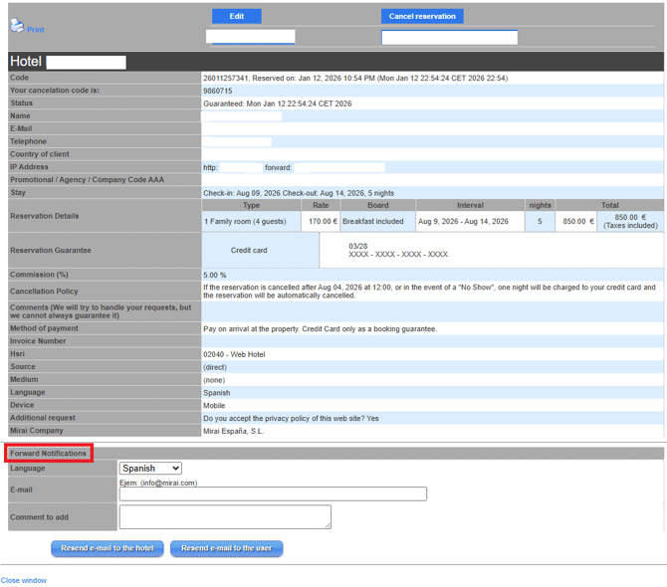Click Resend e-mail to the user
The width and height of the screenshot is (667, 587).
[x=227, y=548]
